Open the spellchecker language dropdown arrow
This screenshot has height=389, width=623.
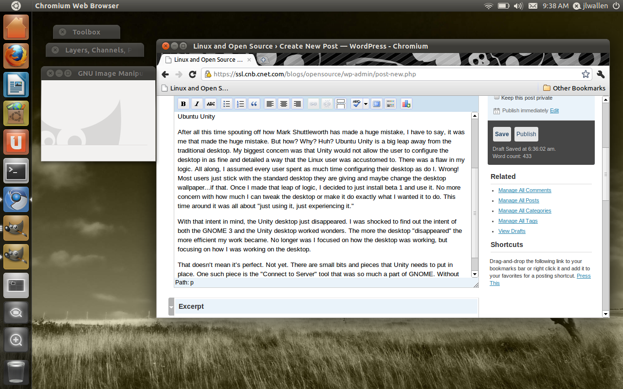(x=366, y=104)
